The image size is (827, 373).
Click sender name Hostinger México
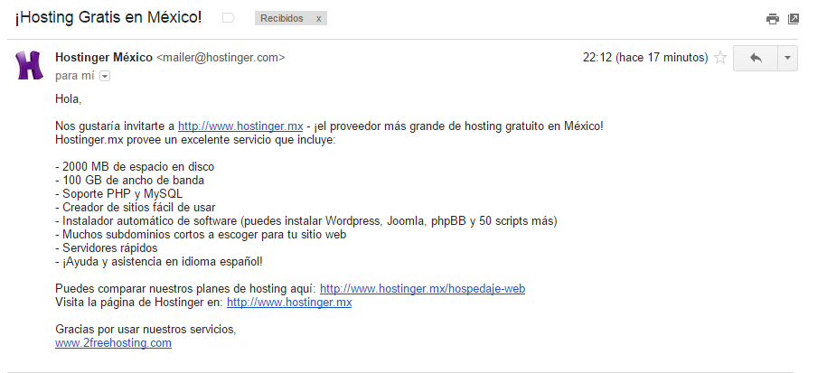104,58
